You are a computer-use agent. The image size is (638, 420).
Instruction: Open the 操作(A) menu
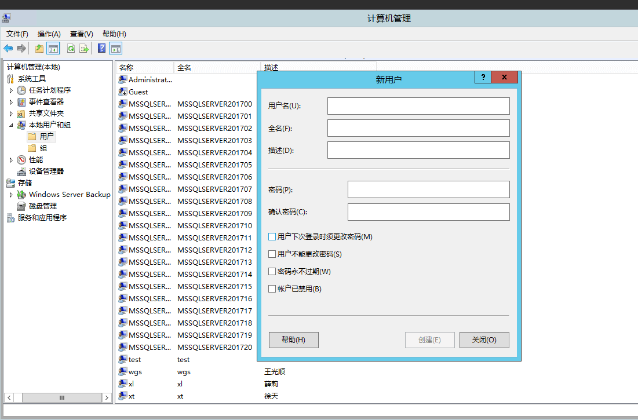tap(49, 34)
